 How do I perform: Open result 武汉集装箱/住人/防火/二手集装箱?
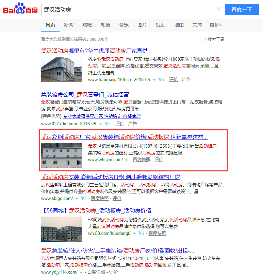(x=118, y=251)
